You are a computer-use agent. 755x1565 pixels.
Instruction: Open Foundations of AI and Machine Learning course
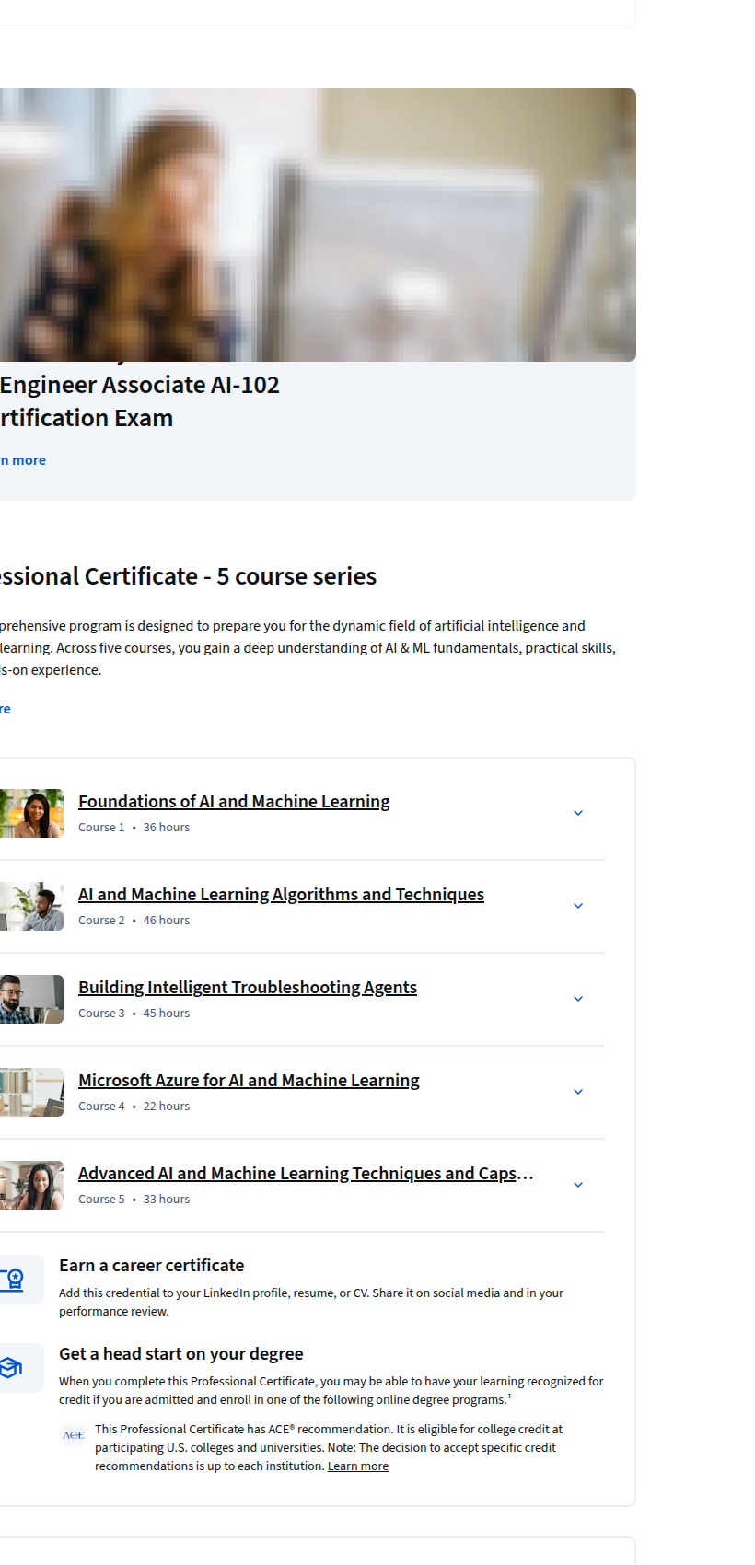234,802
